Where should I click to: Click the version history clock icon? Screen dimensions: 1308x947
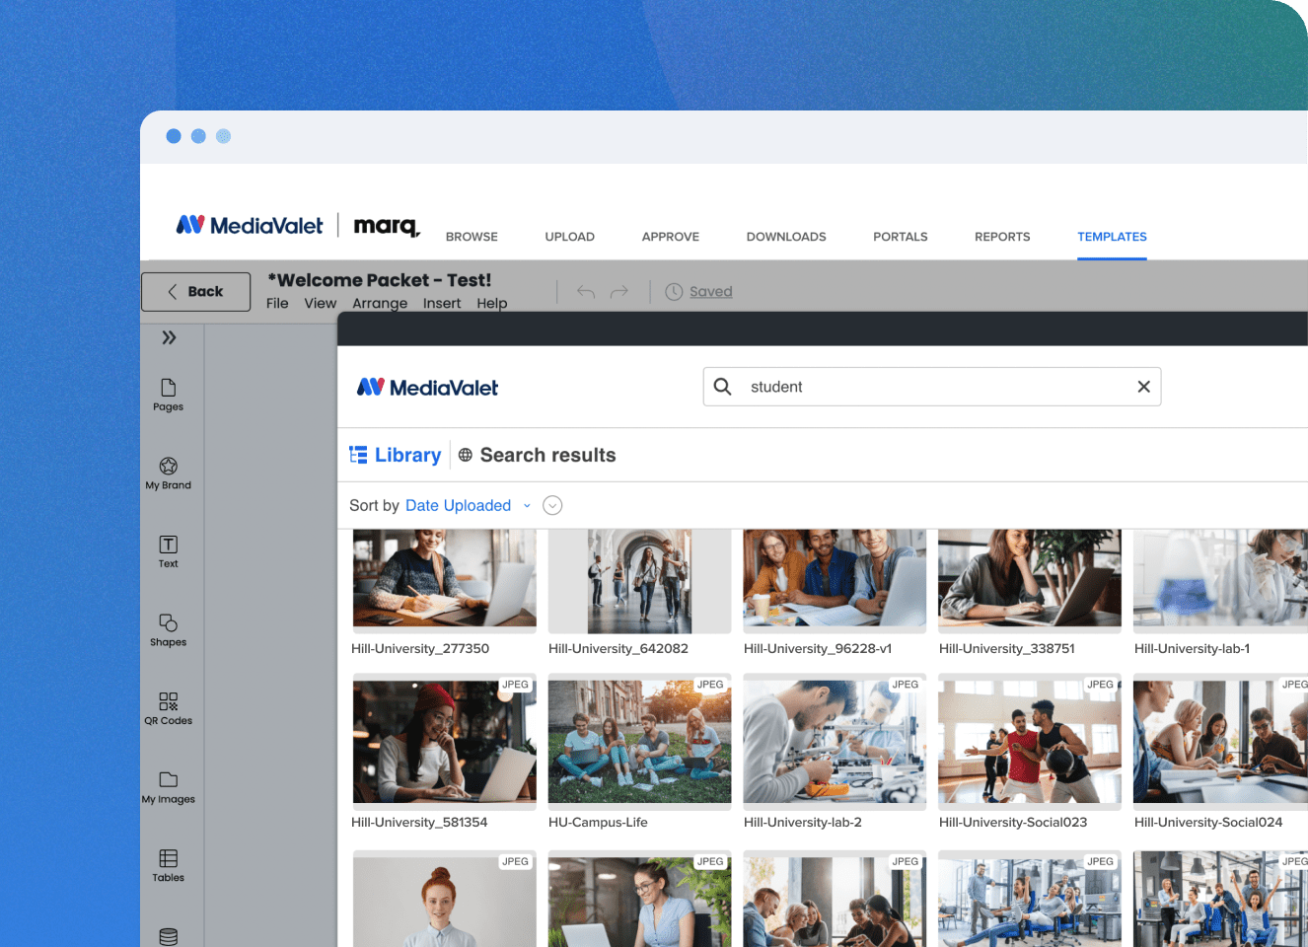[x=674, y=292]
